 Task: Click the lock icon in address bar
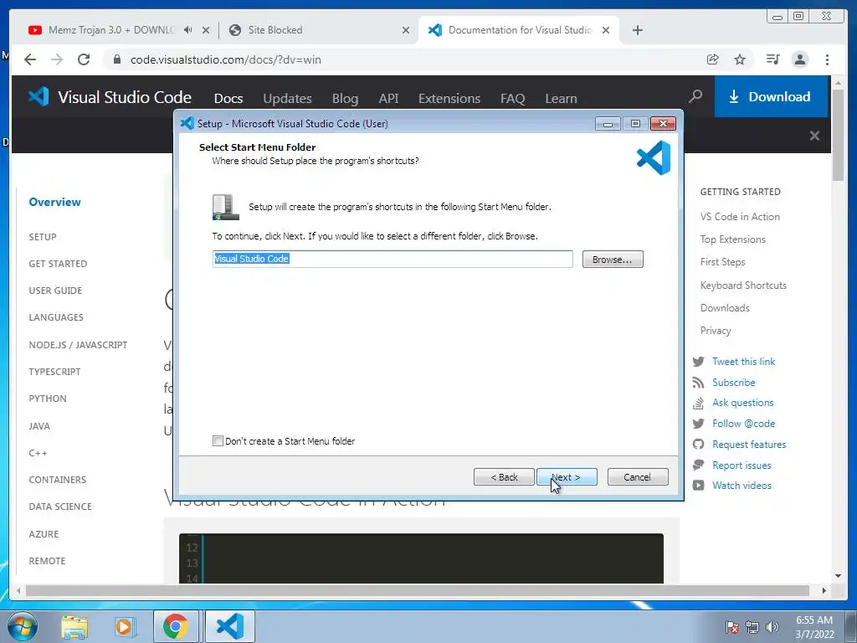(117, 59)
